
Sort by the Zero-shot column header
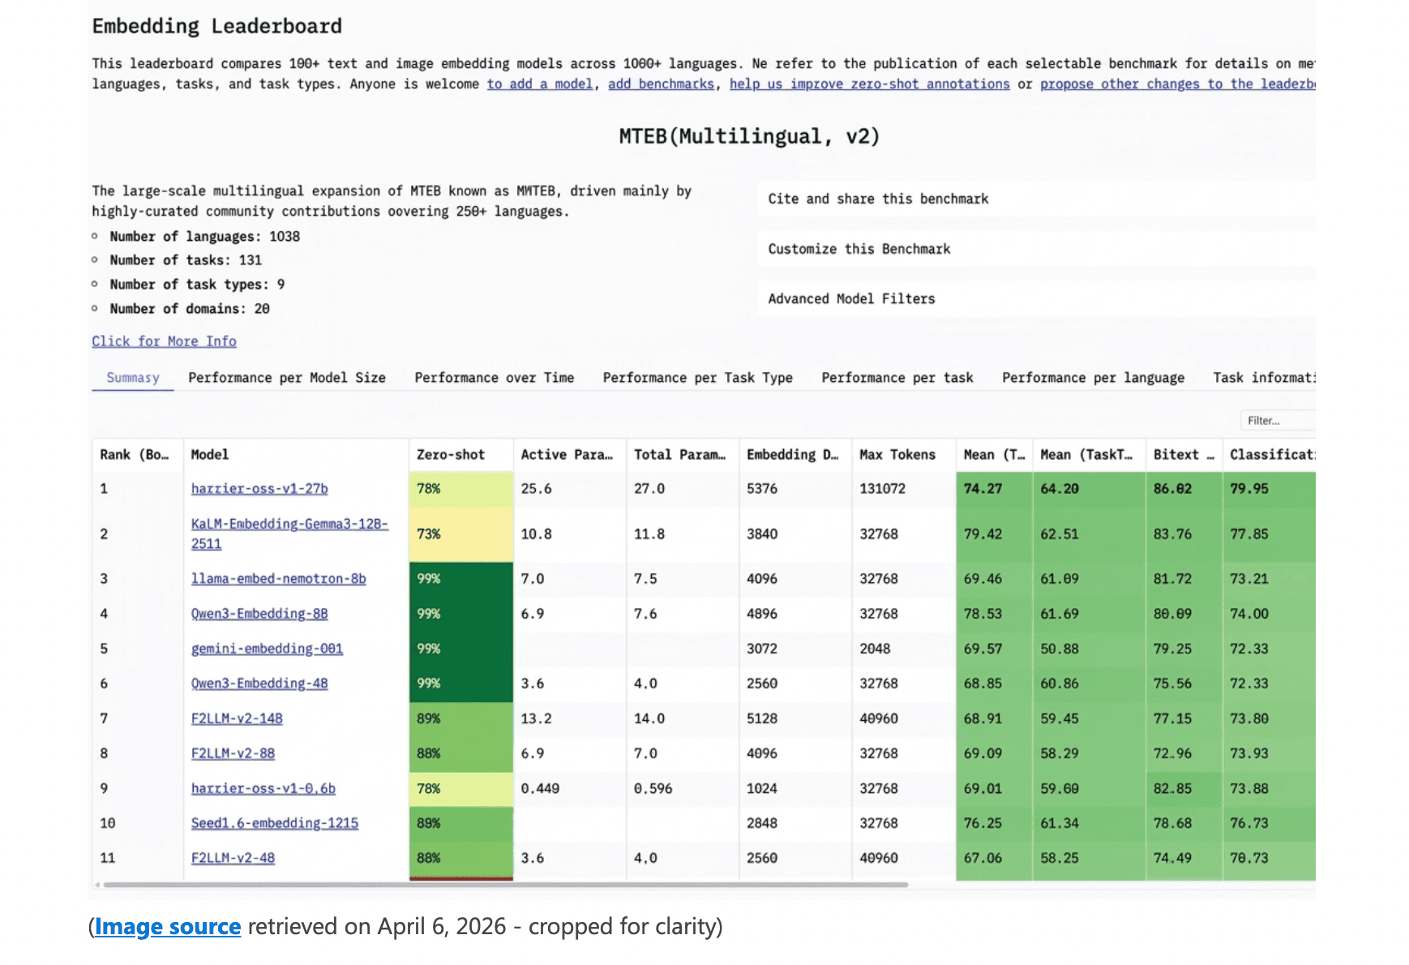click(x=461, y=455)
